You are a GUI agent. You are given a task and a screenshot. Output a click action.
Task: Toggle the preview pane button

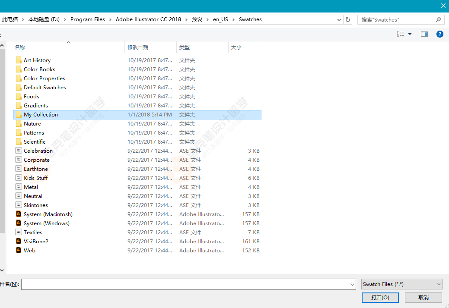(x=424, y=34)
